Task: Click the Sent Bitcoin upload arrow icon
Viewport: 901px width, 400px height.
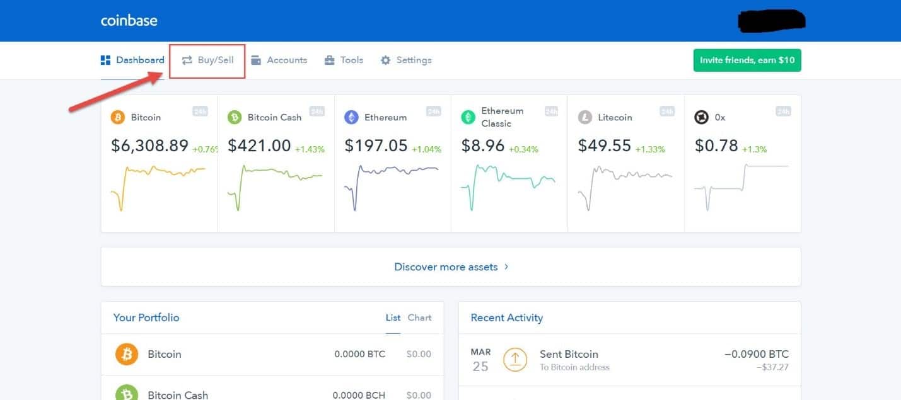Action: 515,359
